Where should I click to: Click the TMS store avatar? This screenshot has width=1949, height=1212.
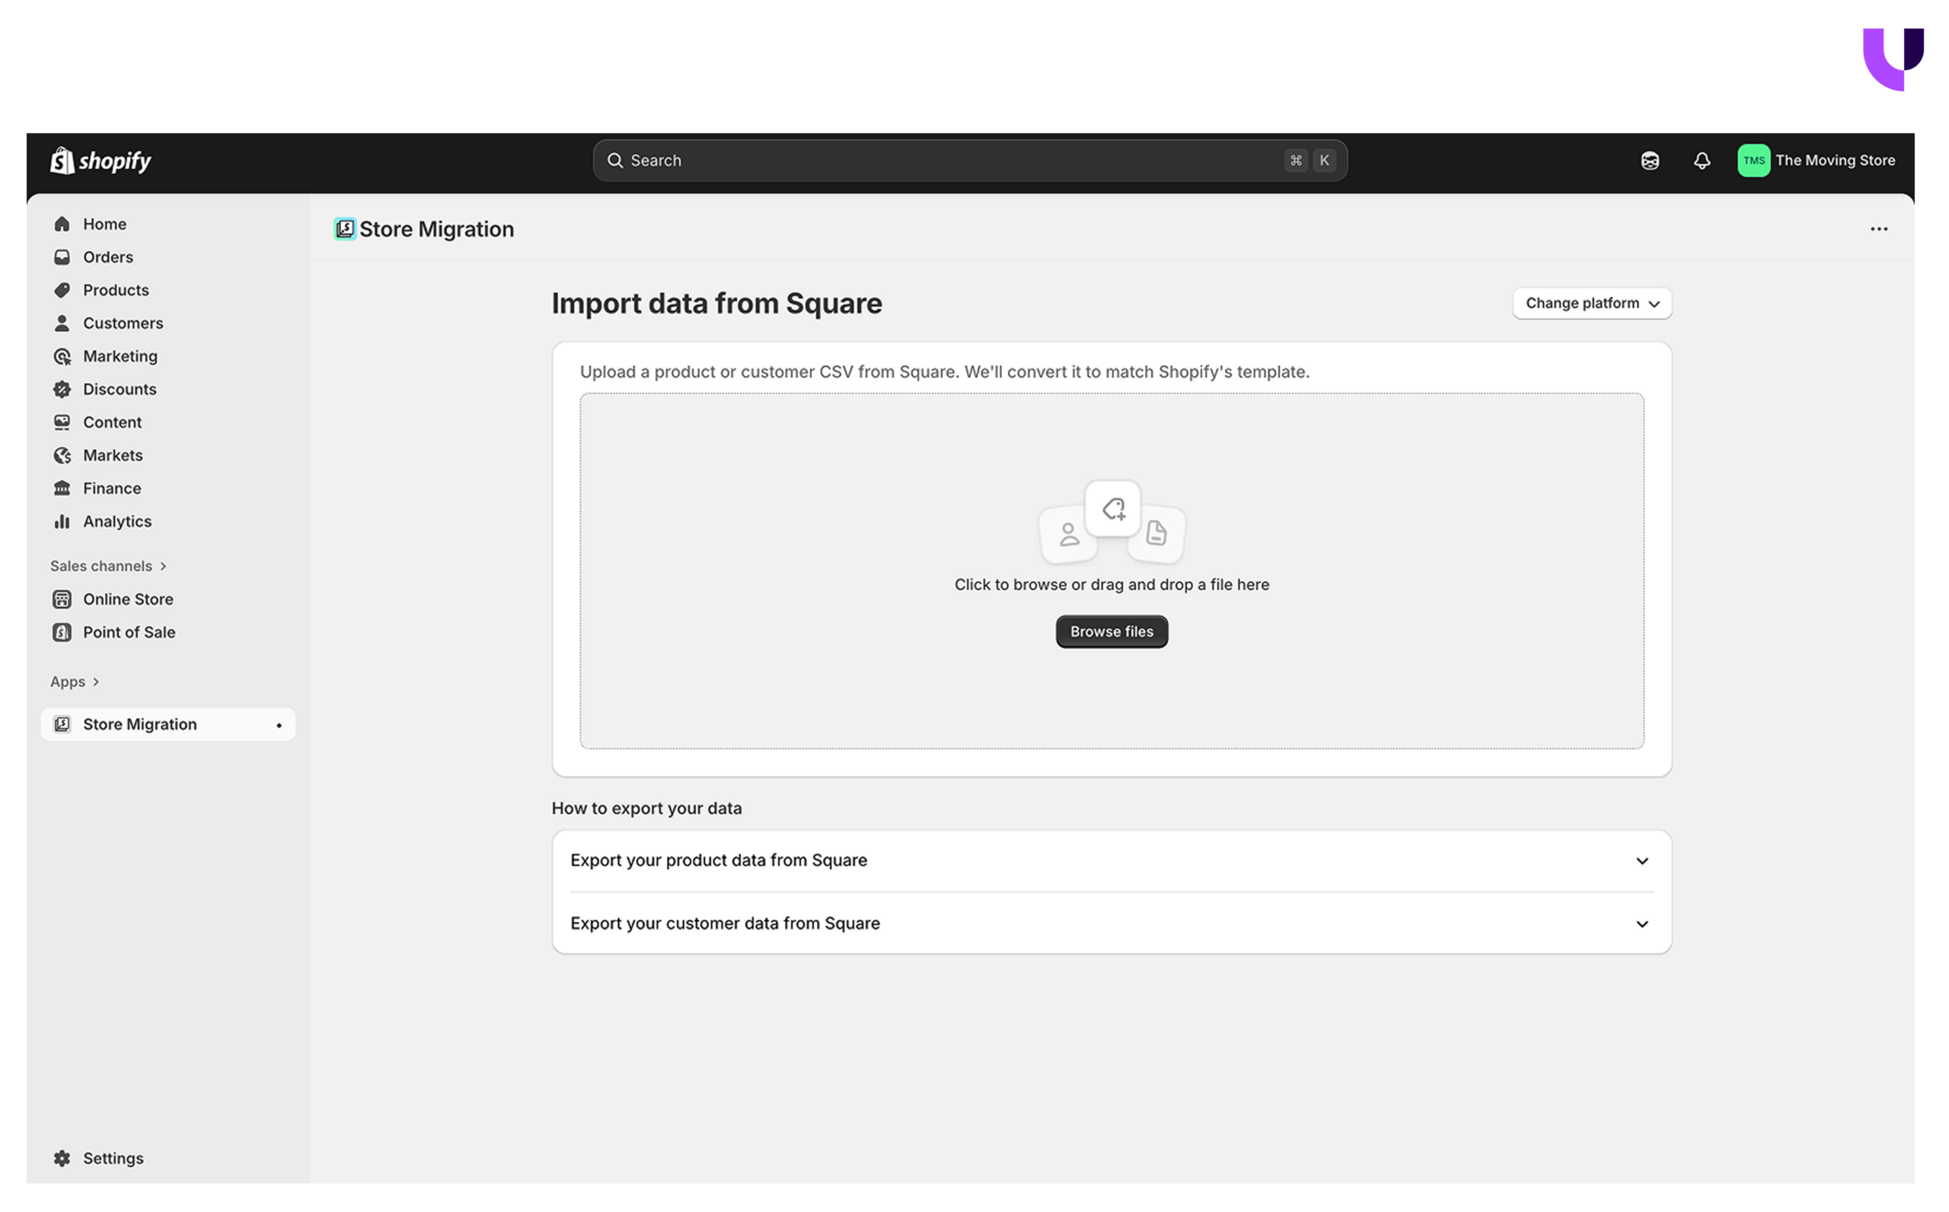point(1753,161)
